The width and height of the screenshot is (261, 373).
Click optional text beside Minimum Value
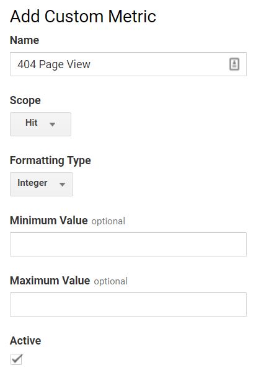tap(108, 221)
